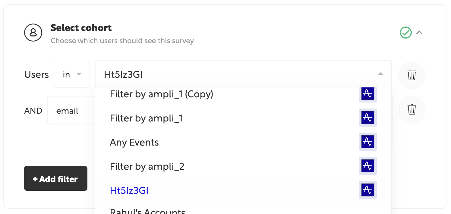This screenshot has height=214, width=451.
Task: Open the email property dropdown
Action: click(x=71, y=111)
